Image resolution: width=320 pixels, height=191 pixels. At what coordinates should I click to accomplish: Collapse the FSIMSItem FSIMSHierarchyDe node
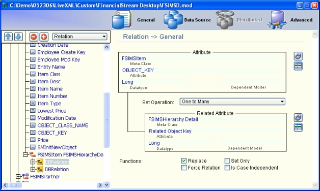point(25,155)
